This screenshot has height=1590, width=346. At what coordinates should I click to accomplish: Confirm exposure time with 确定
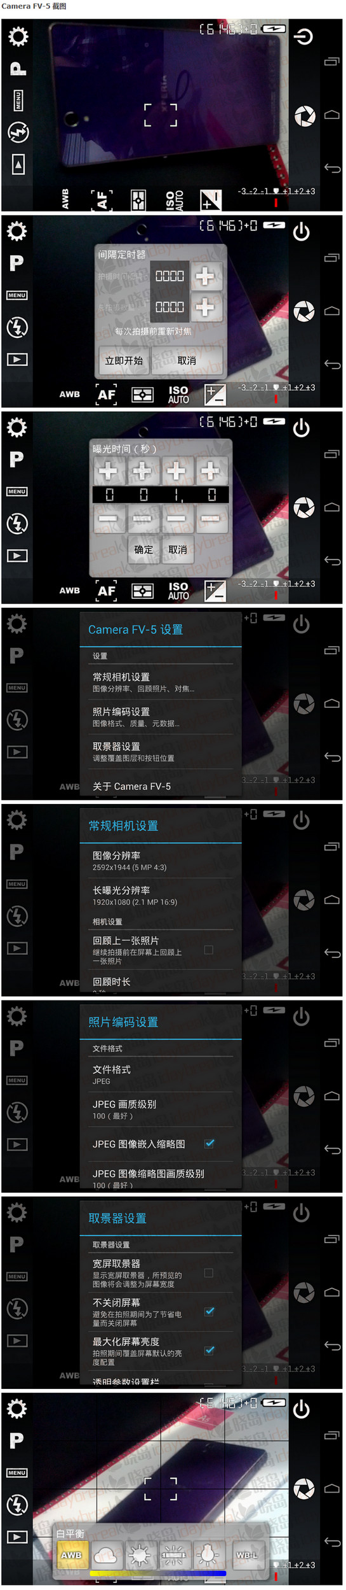point(143,549)
